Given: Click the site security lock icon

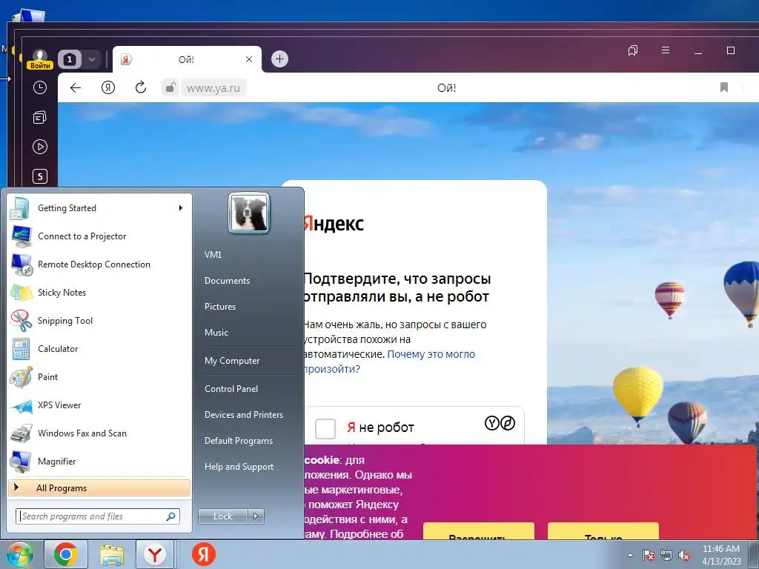Looking at the screenshot, I should [170, 87].
